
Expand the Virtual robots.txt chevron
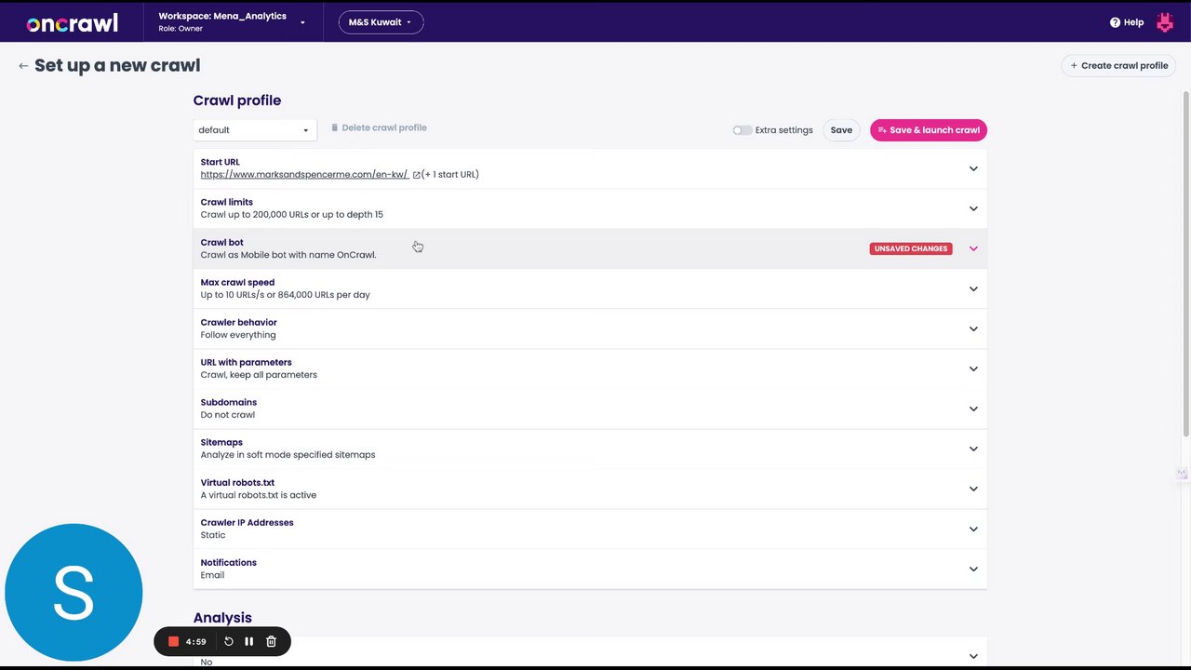coord(973,489)
